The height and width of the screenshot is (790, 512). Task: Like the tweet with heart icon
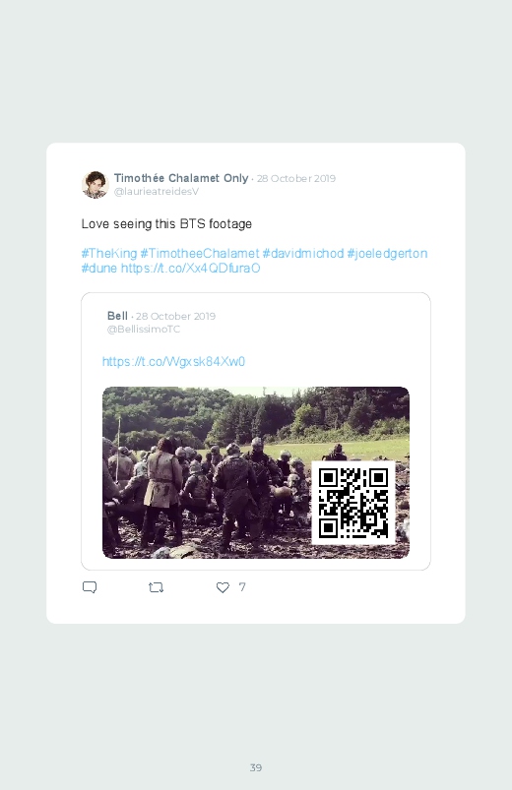pyautogui.click(x=223, y=587)
